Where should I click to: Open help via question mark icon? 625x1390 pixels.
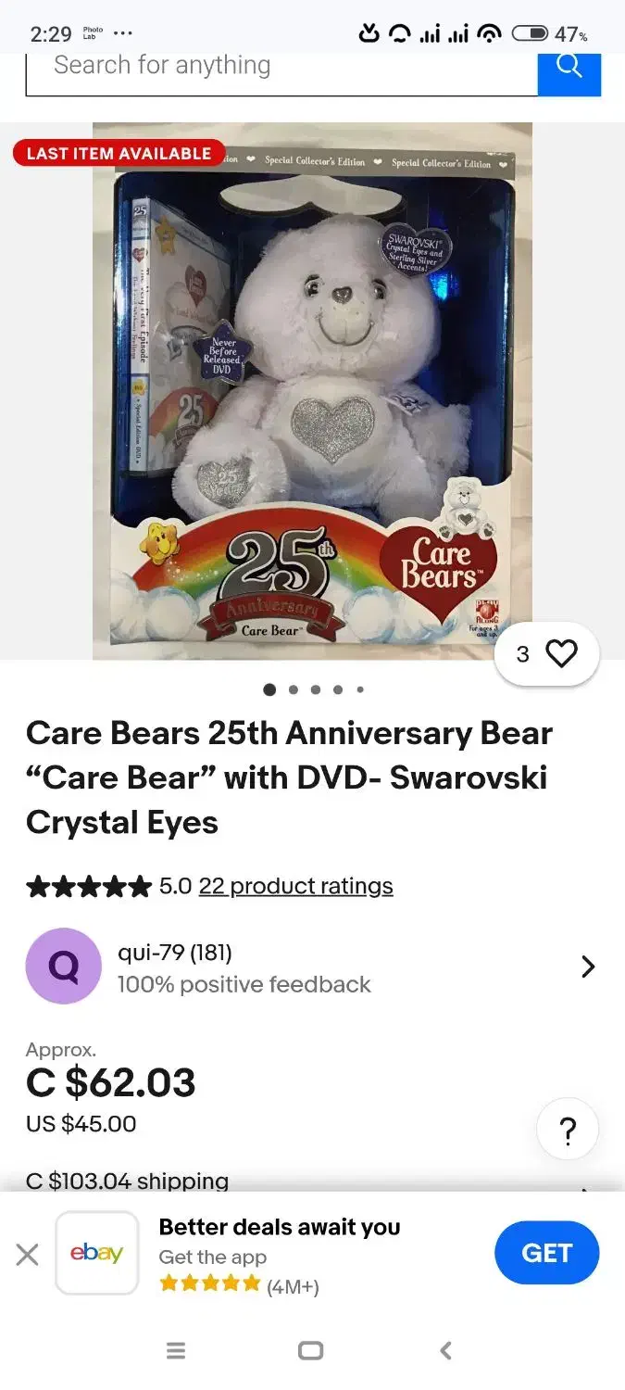(568, 1130)
